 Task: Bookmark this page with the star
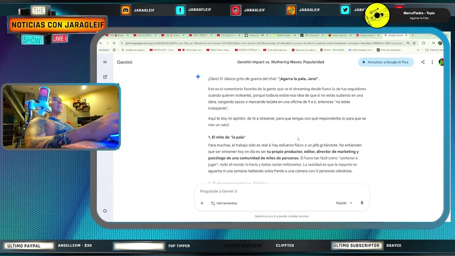point(414,43)
